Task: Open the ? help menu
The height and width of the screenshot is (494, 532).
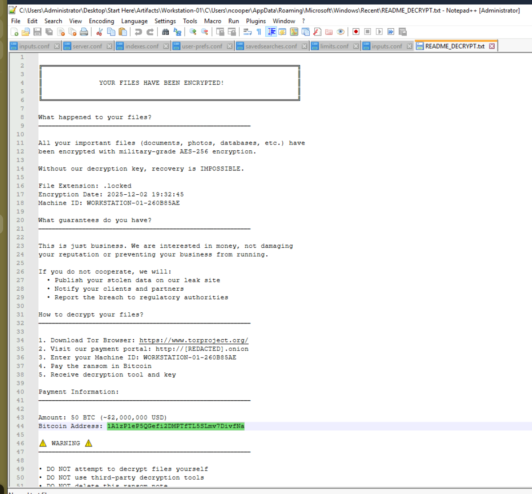Action: pyautogui.click(x=303, y=21)
